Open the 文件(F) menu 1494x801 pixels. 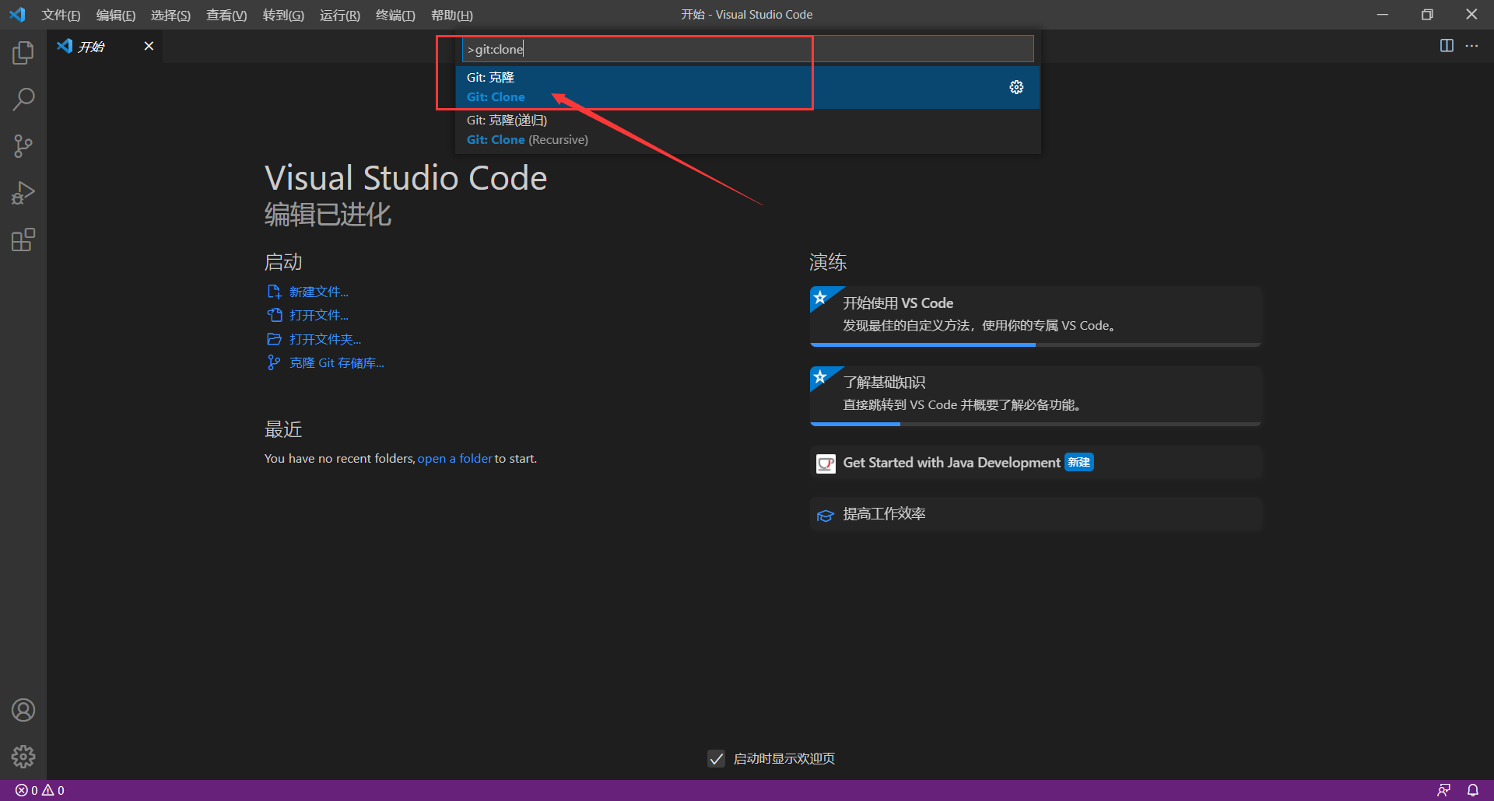pos(61,15)
